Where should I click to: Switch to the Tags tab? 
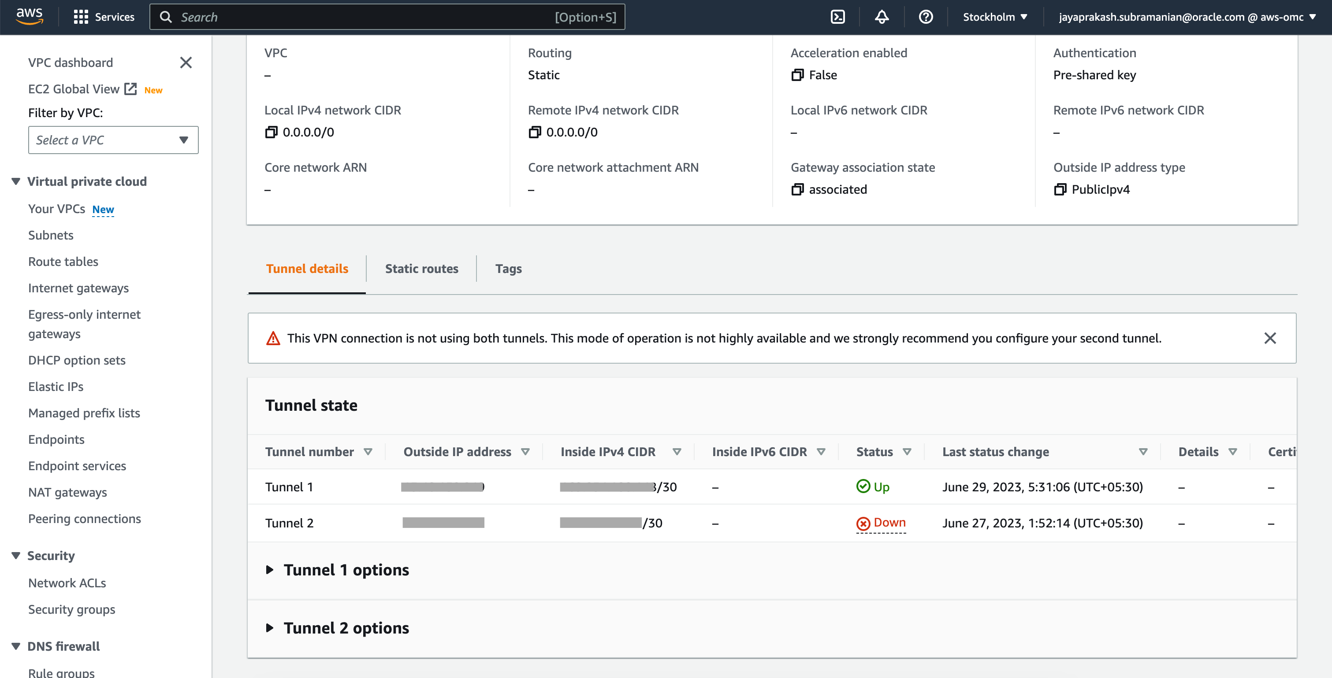tap(508, 269)
